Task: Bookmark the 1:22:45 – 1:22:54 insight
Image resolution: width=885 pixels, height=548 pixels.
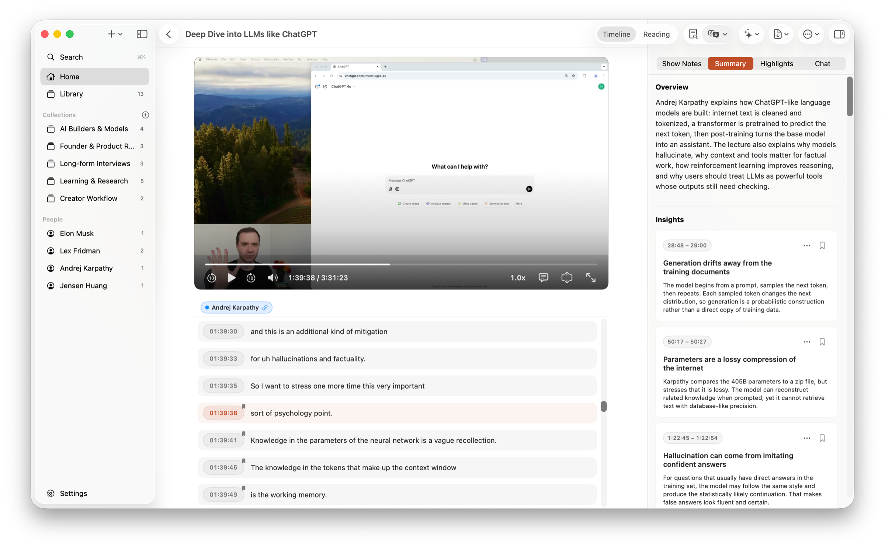Action: pyautogui.click(x=822, y=438)
